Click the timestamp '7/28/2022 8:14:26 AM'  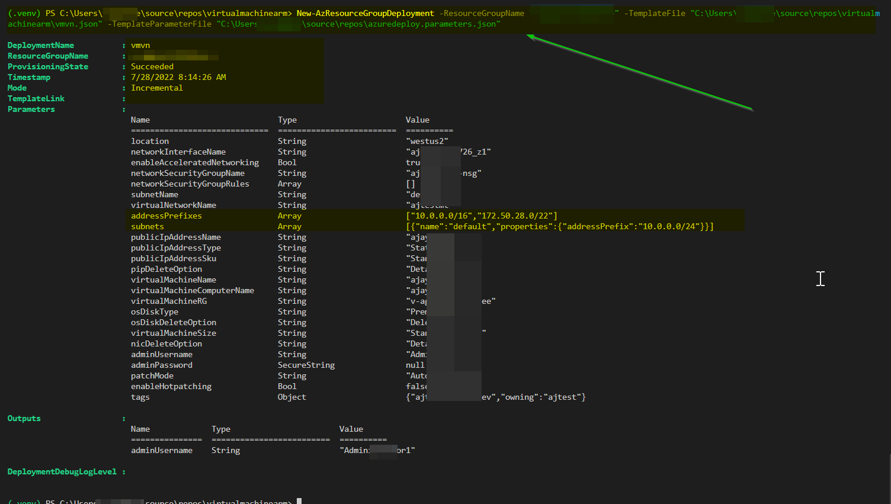coord(178,78)
